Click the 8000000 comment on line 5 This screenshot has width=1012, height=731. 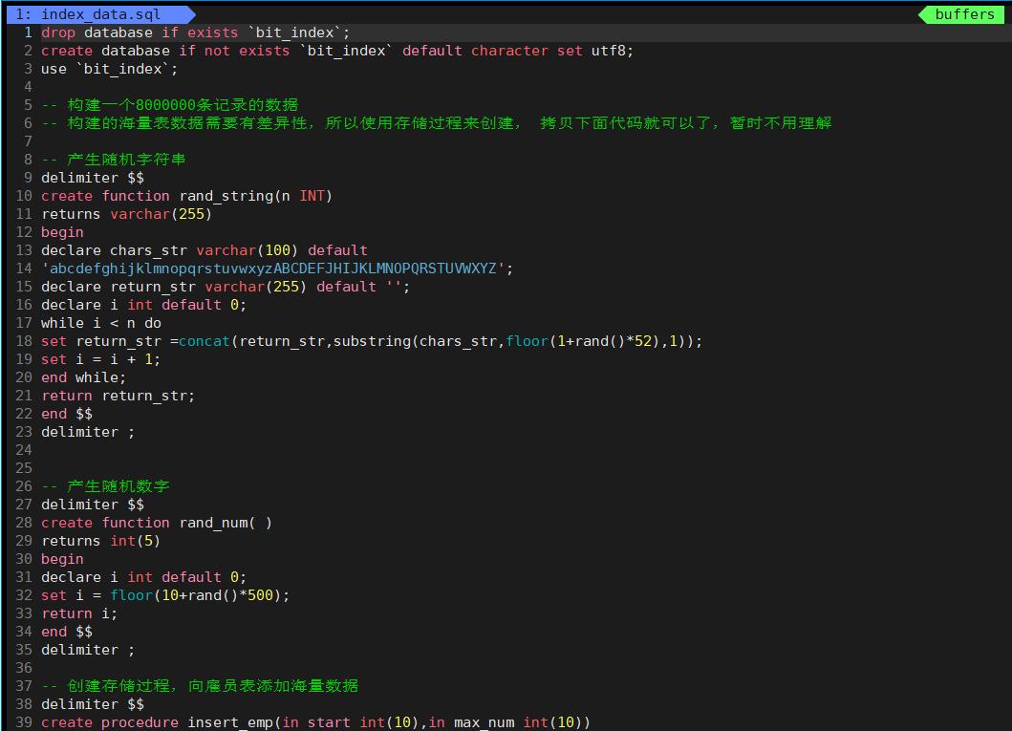[x=169, y=105]
